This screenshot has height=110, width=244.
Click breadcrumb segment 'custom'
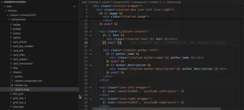pos(106,2)
